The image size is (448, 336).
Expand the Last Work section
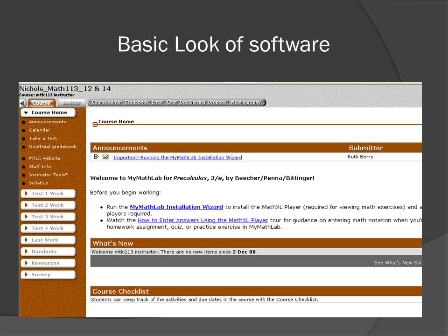(x=48, y=240)
